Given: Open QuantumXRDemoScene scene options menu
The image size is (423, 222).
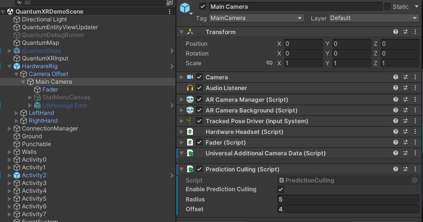Looking at the screenshot, I should (x=170, y=12).
